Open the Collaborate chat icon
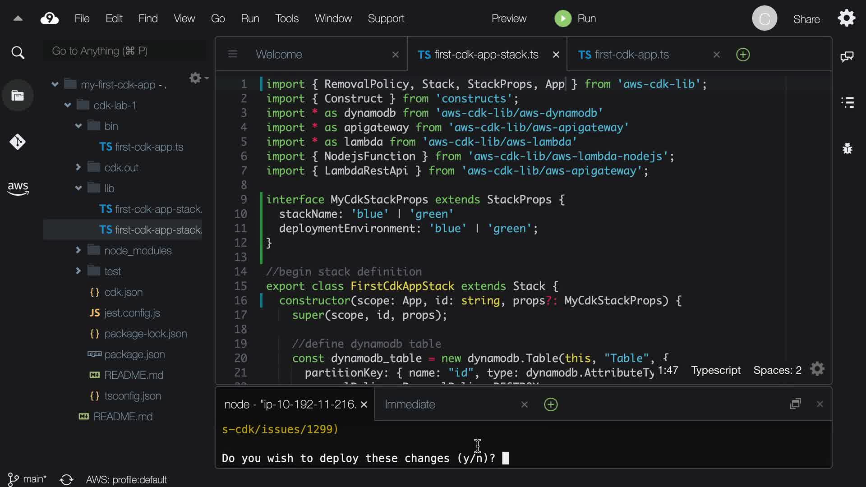This screenshot has height=487, width=866. pos(847,56)
